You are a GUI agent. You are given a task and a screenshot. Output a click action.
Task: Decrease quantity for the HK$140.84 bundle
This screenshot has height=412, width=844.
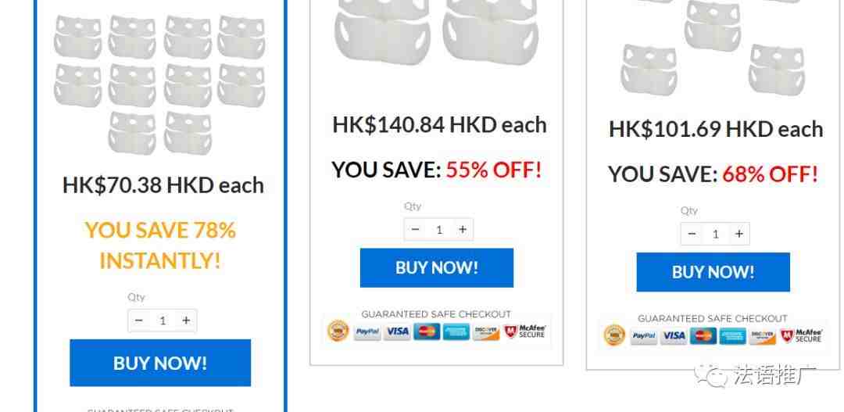pyautogui.click(x=415, y=229)
